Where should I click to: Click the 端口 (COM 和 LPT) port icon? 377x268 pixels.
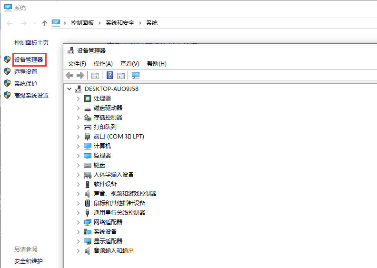tap(88, 137)
